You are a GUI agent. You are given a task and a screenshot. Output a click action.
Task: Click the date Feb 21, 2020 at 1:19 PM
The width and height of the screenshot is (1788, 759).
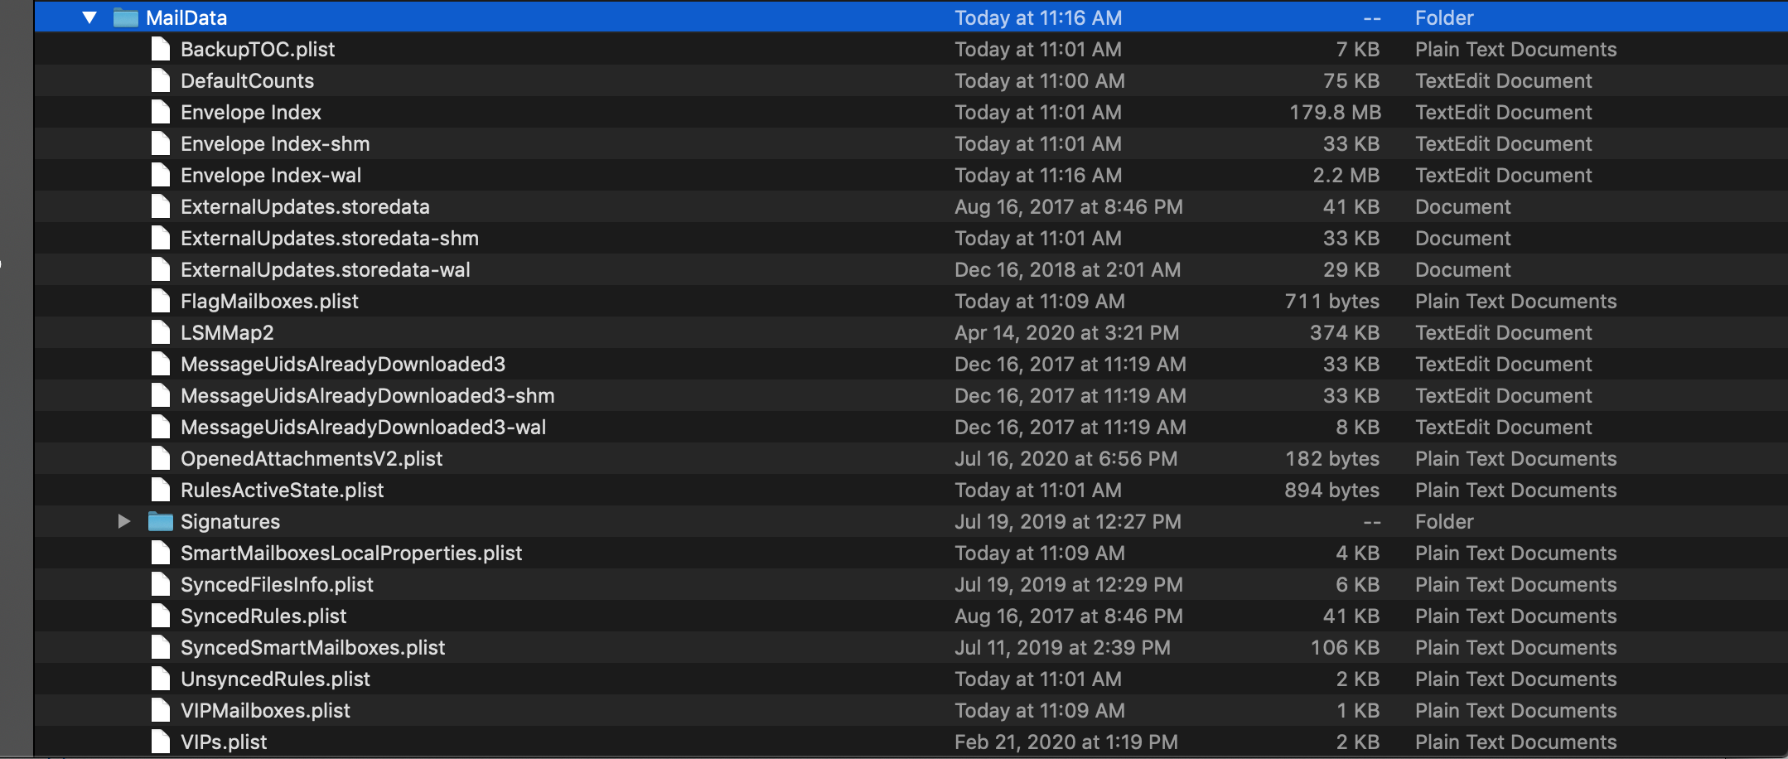coord(1066,742)
